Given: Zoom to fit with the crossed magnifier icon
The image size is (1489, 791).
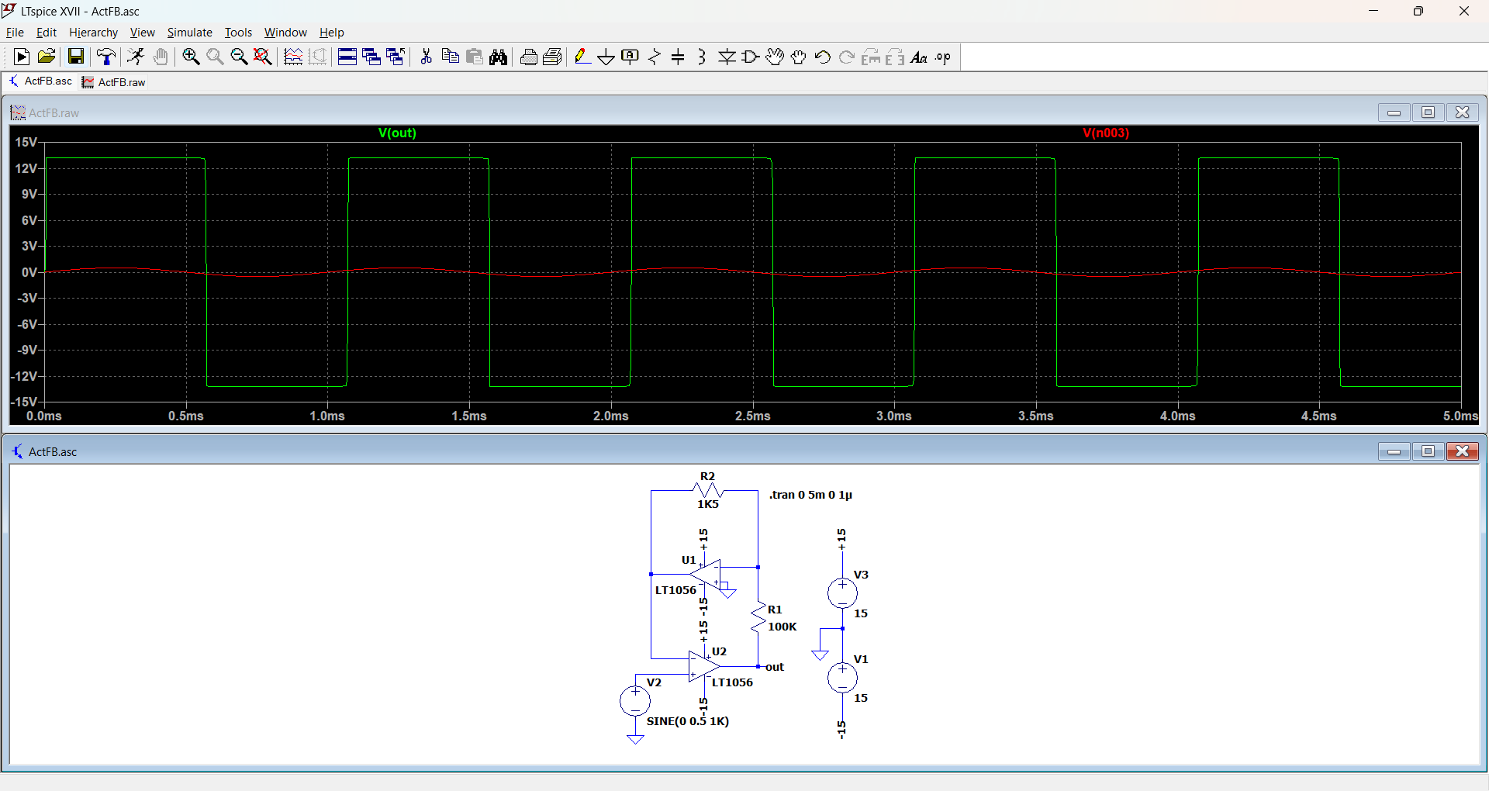Looking at the screenshot, I should click(263, 57).
